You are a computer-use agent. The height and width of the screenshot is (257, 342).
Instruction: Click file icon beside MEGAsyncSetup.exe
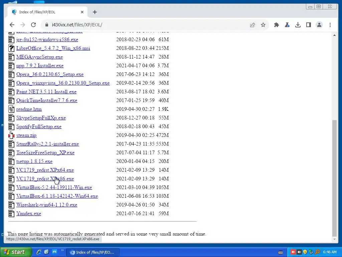[x=11, y=57]
